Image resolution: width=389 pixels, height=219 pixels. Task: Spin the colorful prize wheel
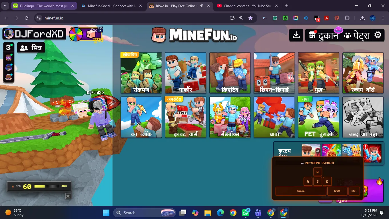point(76,34)
